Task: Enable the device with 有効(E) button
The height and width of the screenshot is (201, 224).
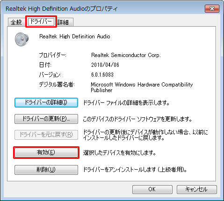Action: [x=46, y=152]
